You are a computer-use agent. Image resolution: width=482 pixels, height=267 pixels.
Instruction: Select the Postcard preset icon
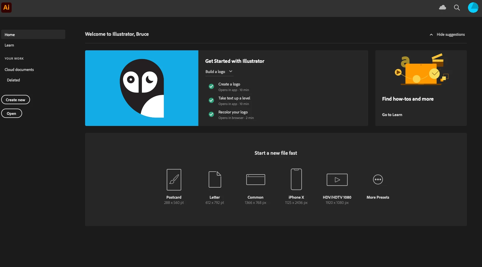174,180
